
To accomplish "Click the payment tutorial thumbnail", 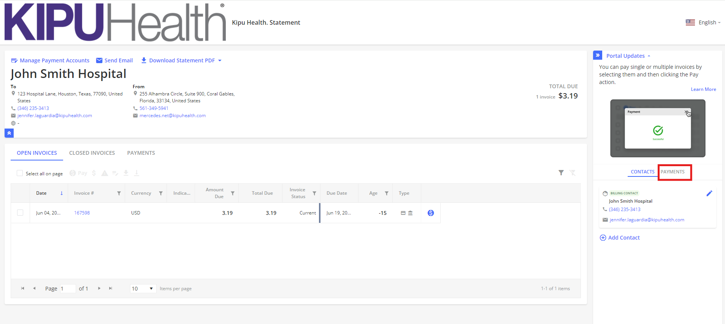I will (658, 129).
